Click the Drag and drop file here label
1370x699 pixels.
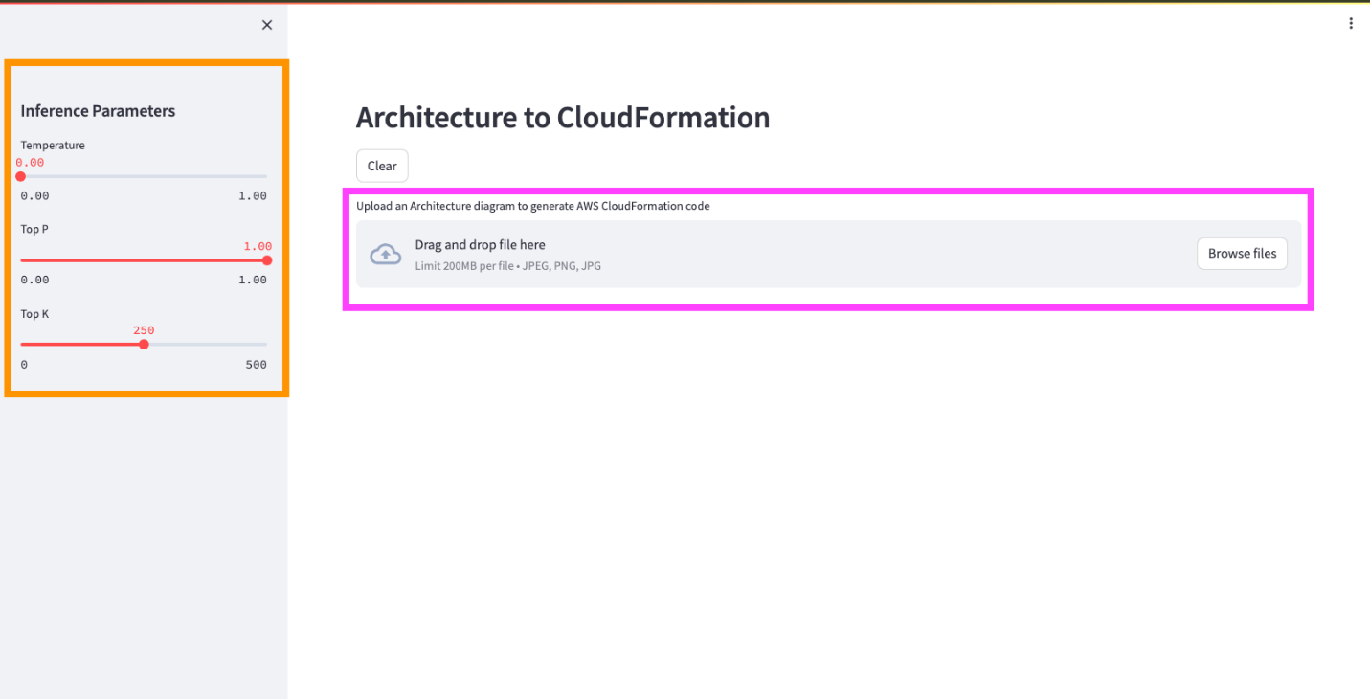pos(479,244)
